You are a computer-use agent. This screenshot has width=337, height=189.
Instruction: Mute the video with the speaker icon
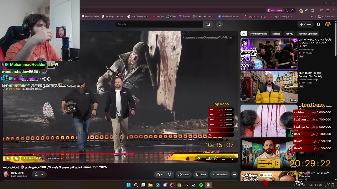(x=16, y=158)
